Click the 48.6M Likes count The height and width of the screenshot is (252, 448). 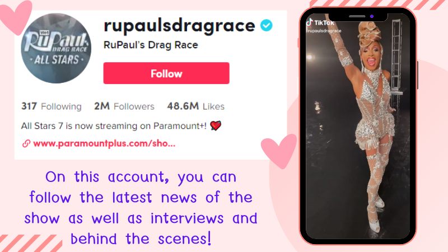195,106
